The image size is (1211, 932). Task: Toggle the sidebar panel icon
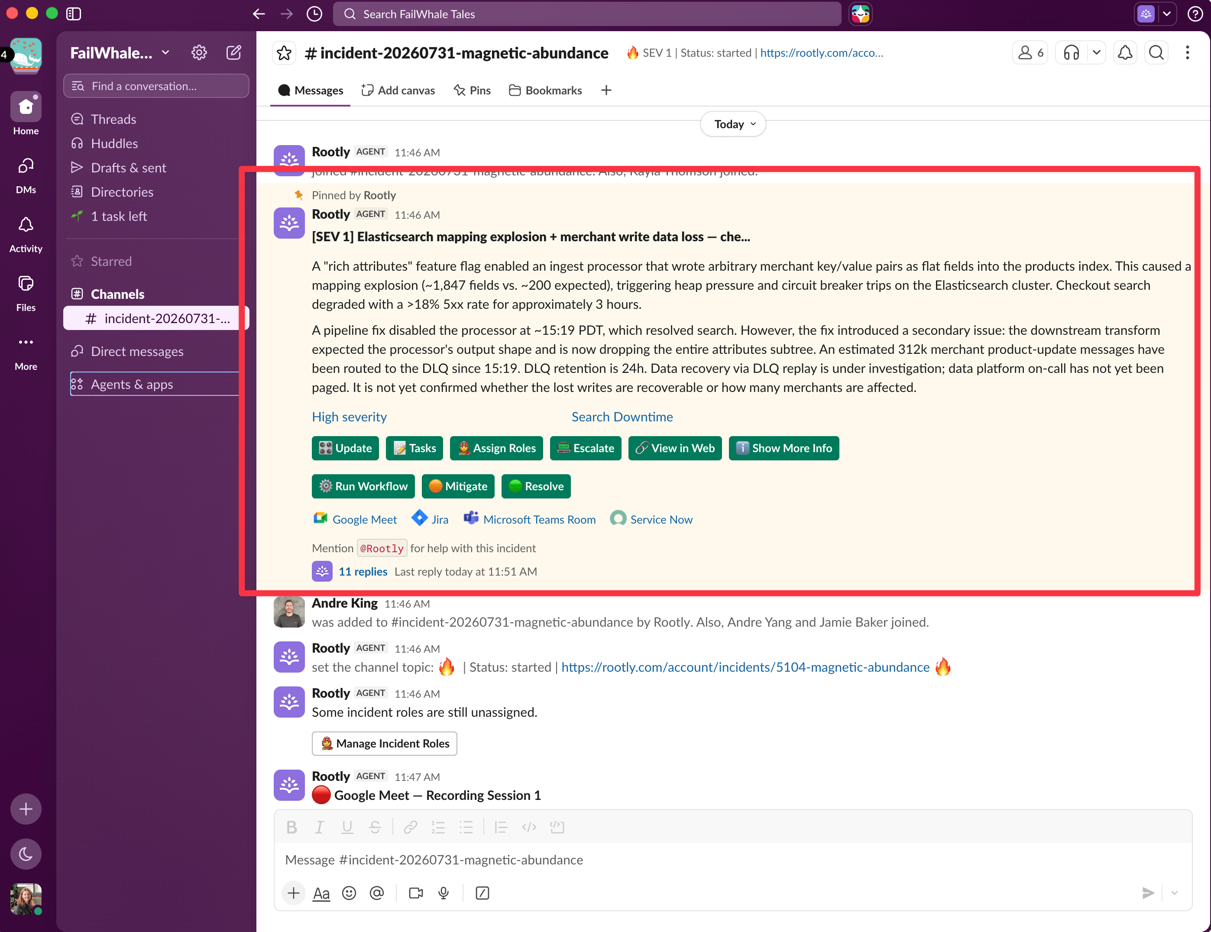pos(73,14)
